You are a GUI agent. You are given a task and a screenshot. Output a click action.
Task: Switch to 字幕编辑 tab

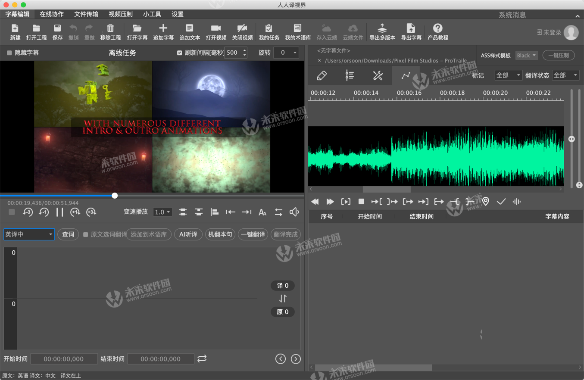tap(17, 14)
